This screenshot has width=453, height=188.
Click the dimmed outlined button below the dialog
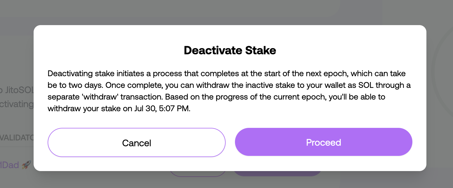[198, 174]
